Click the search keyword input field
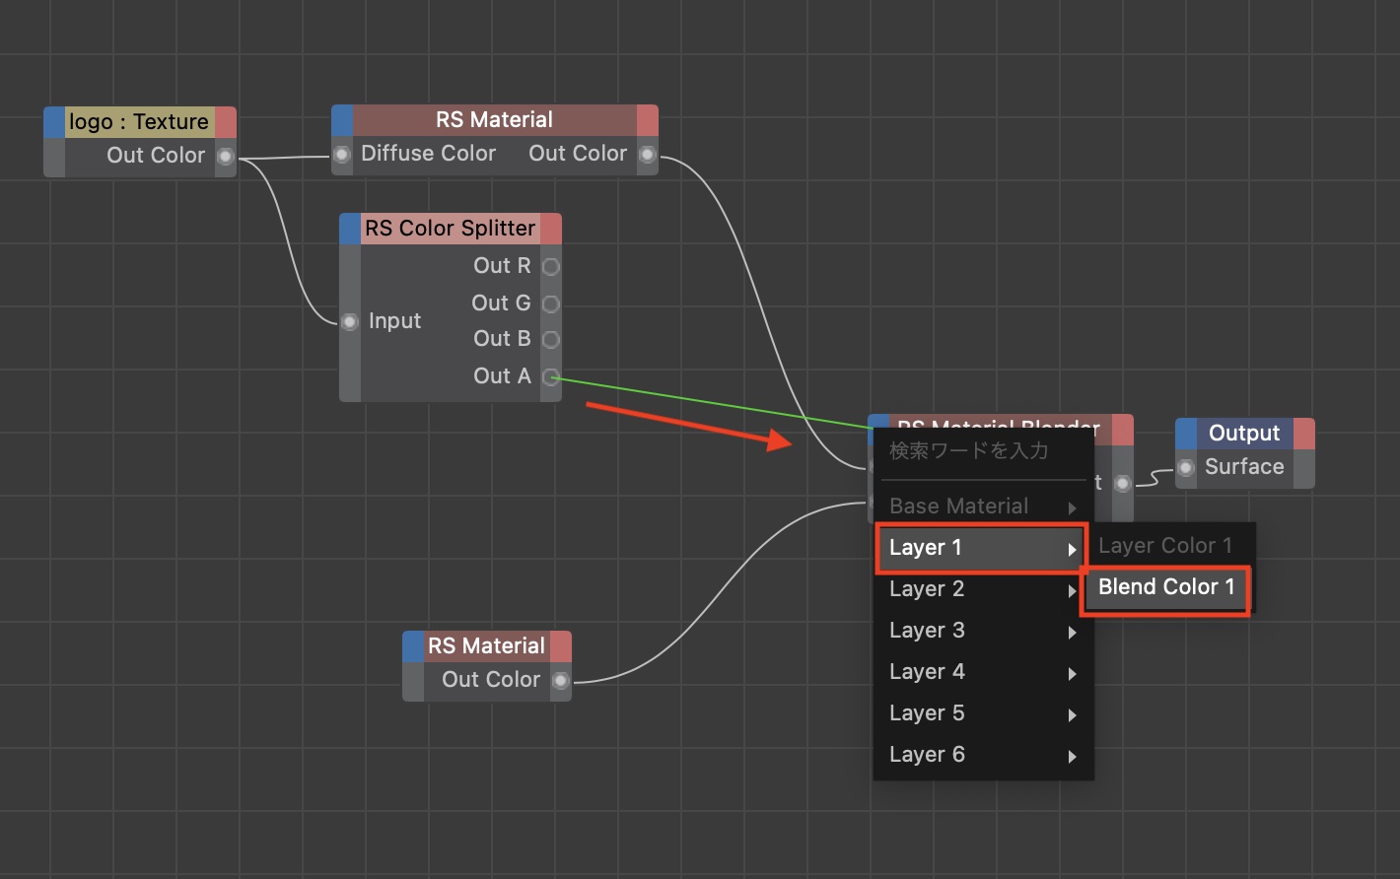1400x879 pixels. tap(981, 451)
